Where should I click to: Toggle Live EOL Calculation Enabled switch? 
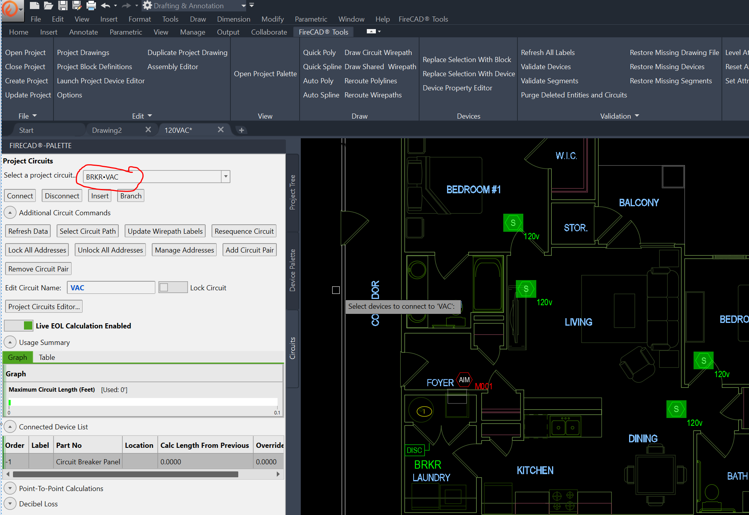(x=18, y=325)
